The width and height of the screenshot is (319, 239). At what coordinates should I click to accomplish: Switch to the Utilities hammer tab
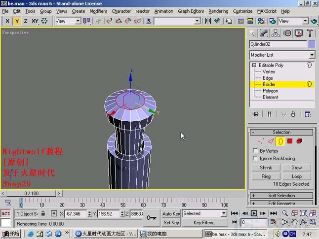click(x=310, y=34)
